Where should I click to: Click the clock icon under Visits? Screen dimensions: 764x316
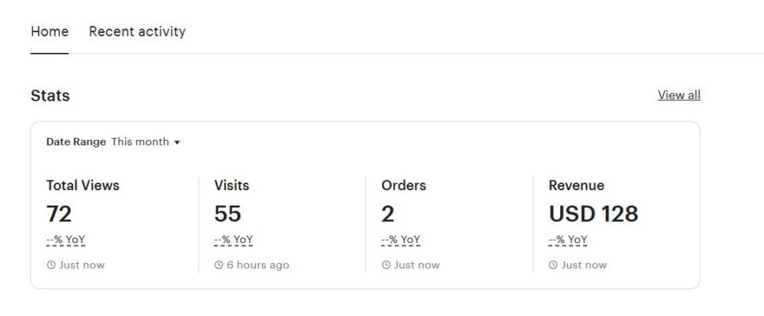point(219,265)
